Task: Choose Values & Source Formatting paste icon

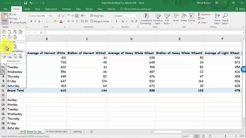Action: pyautogui.click(x=15, y=47)
